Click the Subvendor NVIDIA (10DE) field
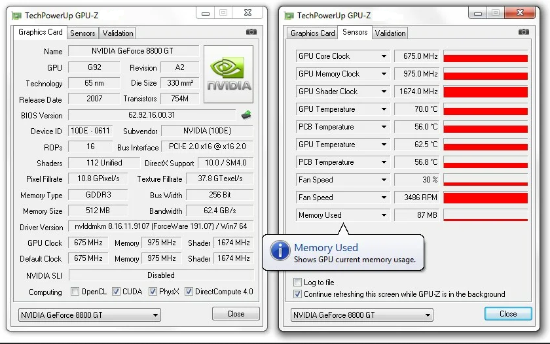Image resolution: width=550 pixels, height=344 pixels. 208,131
